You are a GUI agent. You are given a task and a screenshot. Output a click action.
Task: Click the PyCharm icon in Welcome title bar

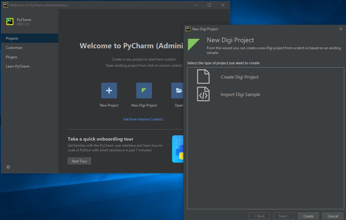point(6,5)
